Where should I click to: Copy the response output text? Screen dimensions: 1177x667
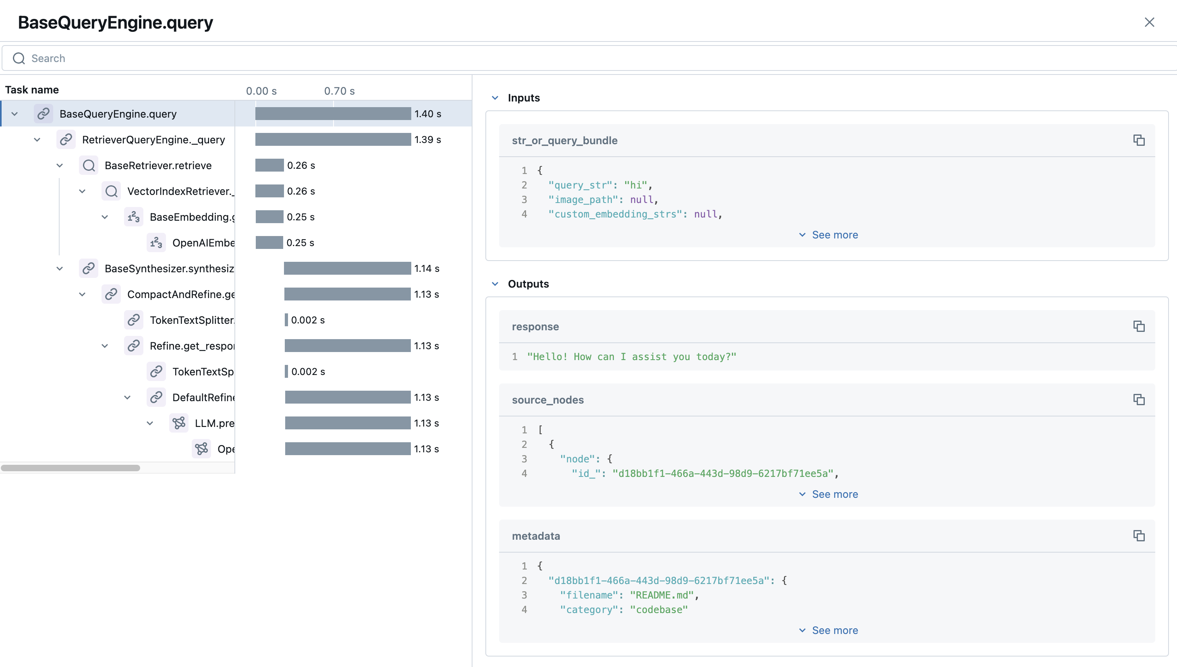(x=1140, y=326)
